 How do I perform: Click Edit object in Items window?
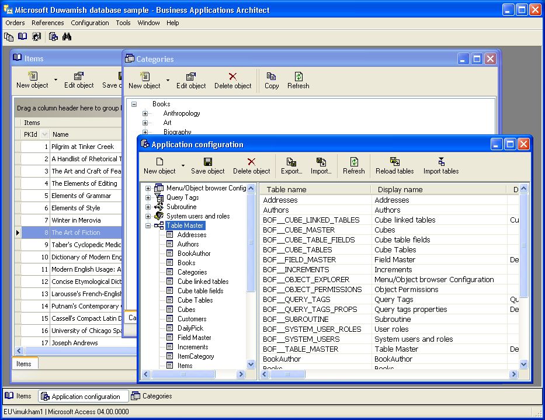(79, 80)
